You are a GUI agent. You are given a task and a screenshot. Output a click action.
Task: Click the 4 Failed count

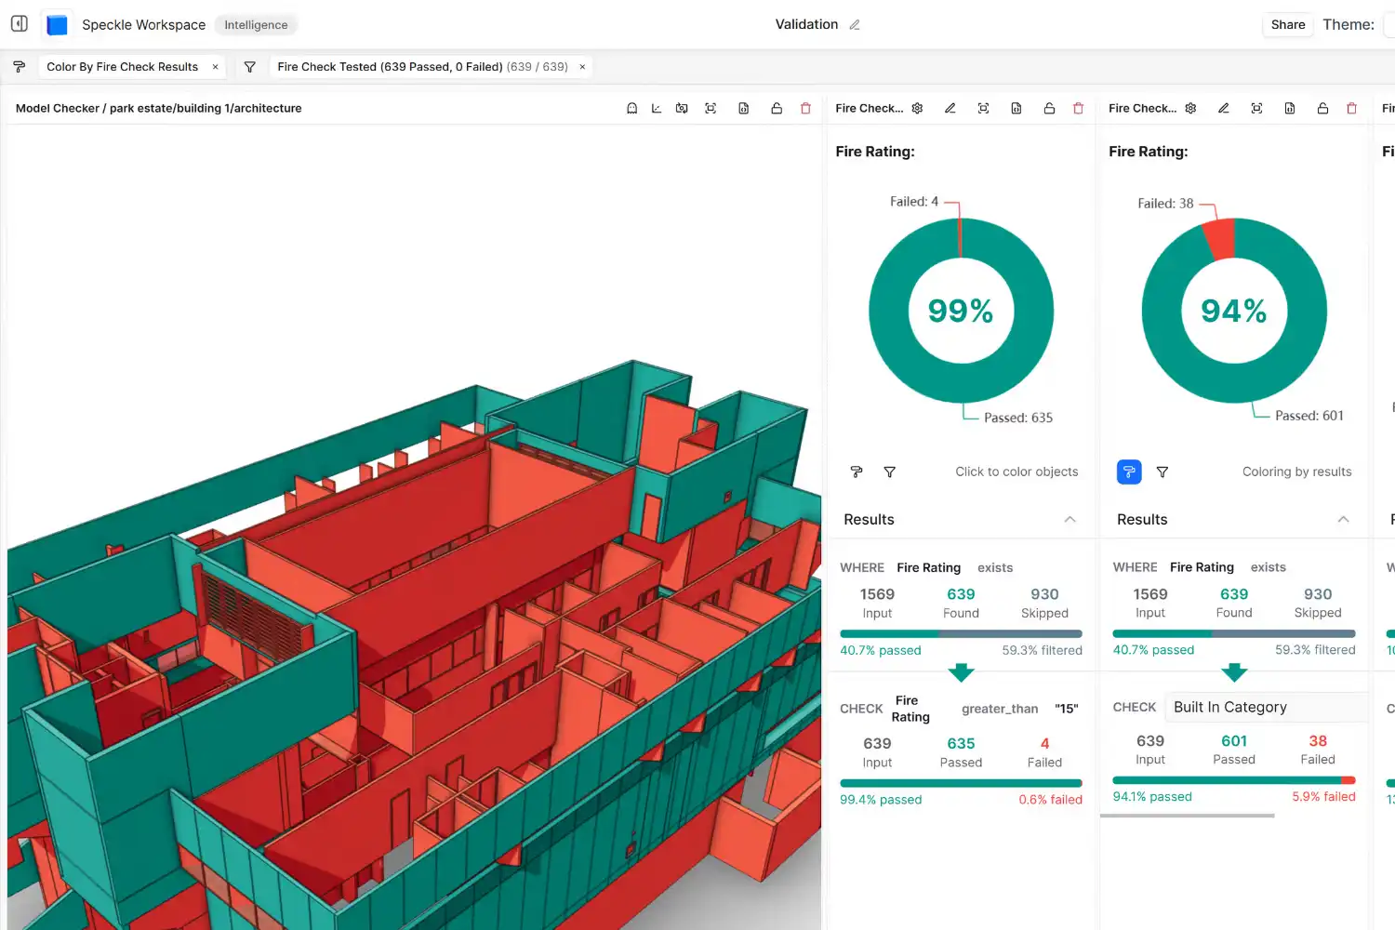coord(1044,744)
